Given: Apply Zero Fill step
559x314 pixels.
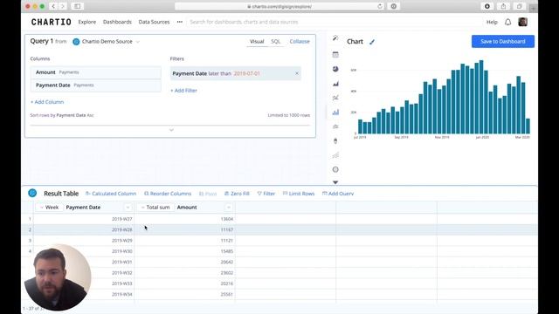Looking at the screenshot, I should pos(237,194).
